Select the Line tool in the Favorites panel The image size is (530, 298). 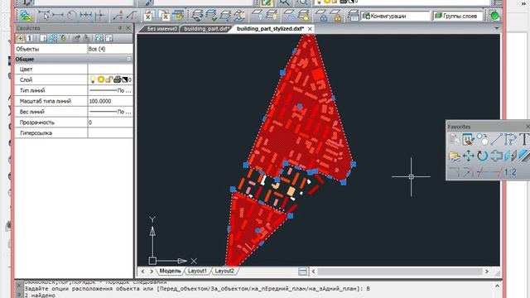point(496,139)
